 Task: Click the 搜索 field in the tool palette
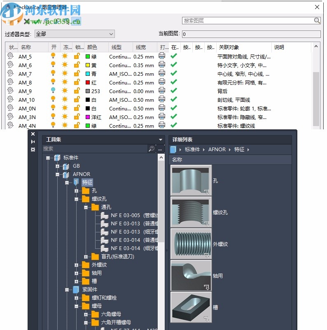(x=95, y=149)
